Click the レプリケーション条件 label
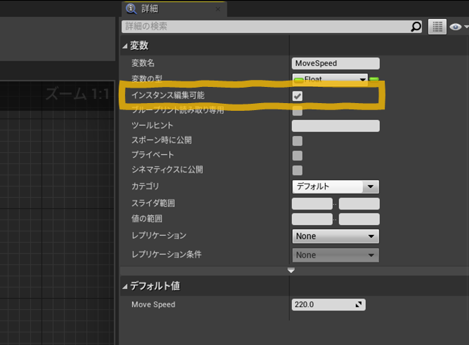469x345 pixels. click(166, 255)
